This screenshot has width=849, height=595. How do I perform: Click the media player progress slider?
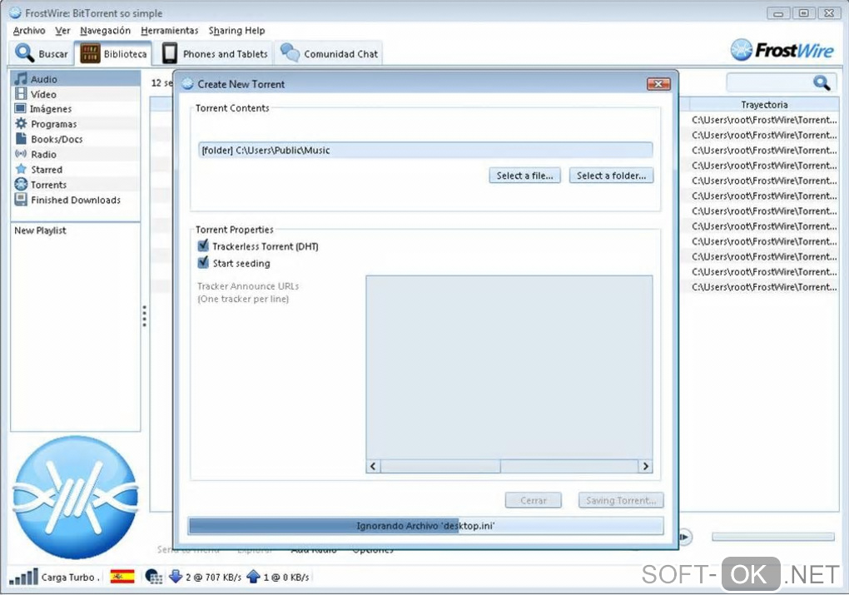773,536
